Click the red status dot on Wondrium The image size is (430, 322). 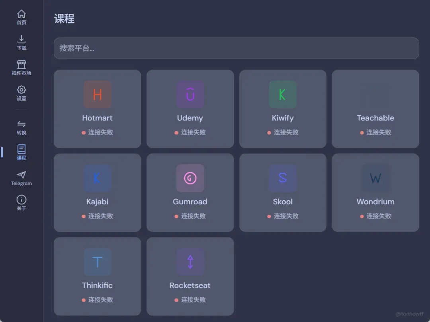coord(362,217)
